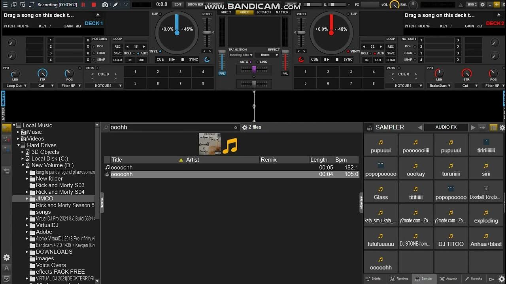The width and height of the screenshot is (506, 284).
Task: Click the back arrow icon in browser sidebar
Action: (x=6, y=171)
